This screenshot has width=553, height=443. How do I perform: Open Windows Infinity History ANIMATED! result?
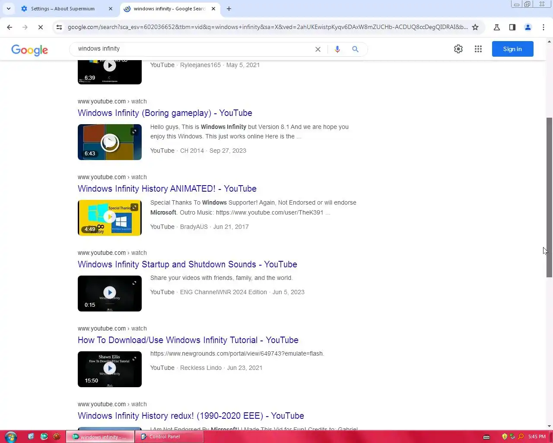(x=167, y=189)
